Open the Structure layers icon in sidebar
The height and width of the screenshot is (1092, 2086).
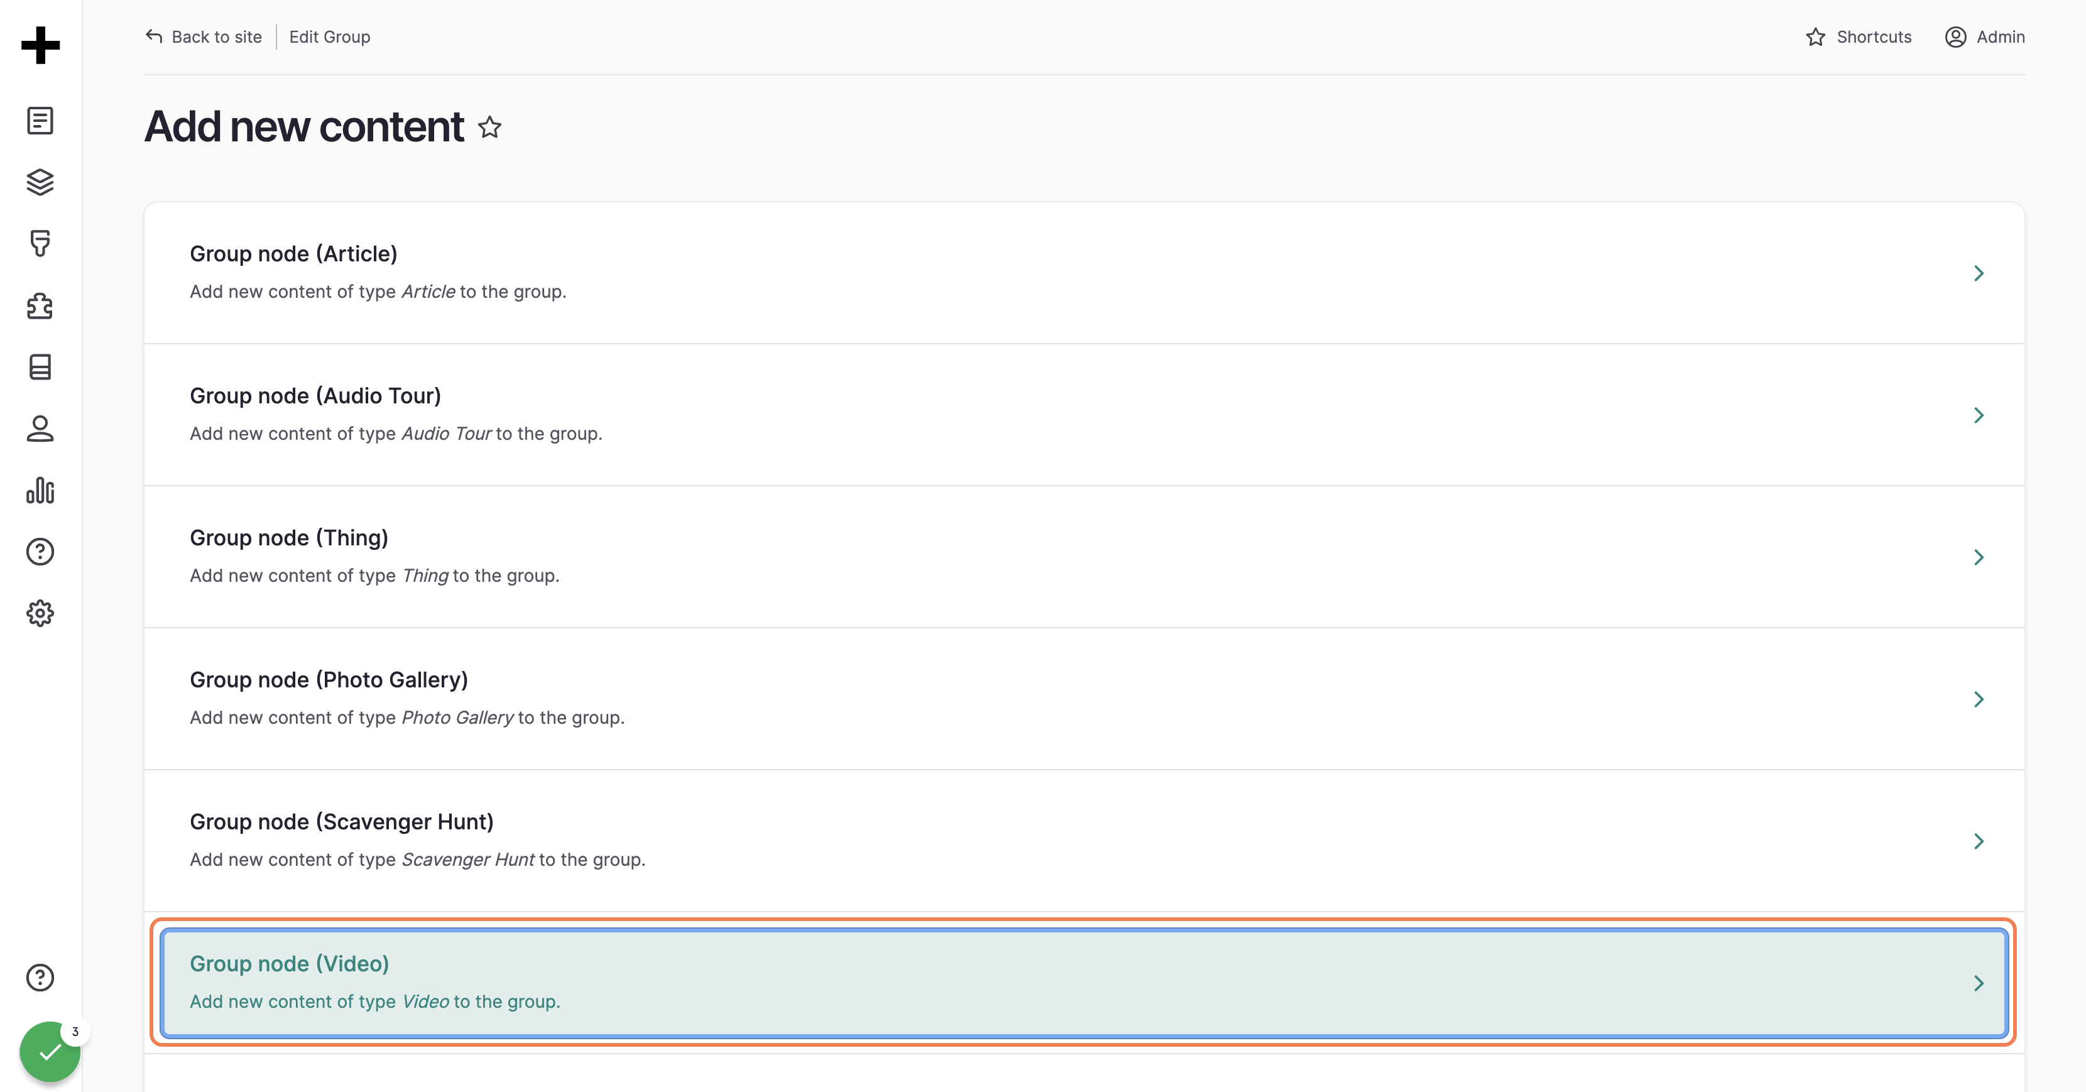pyautogui.click(x=40, y=182)
